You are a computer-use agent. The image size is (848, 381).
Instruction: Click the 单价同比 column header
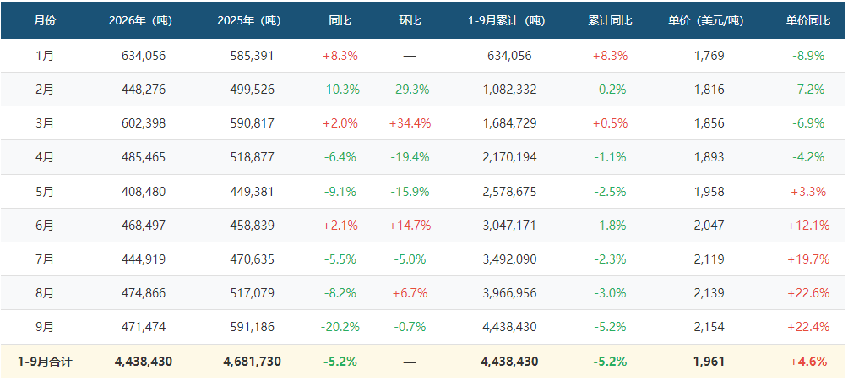click(x=808, y=21)
